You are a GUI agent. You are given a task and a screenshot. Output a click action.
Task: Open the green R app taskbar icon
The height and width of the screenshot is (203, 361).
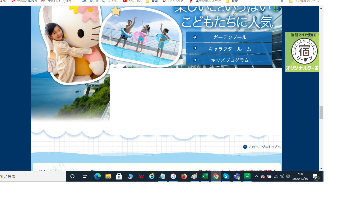pos(247,176)
